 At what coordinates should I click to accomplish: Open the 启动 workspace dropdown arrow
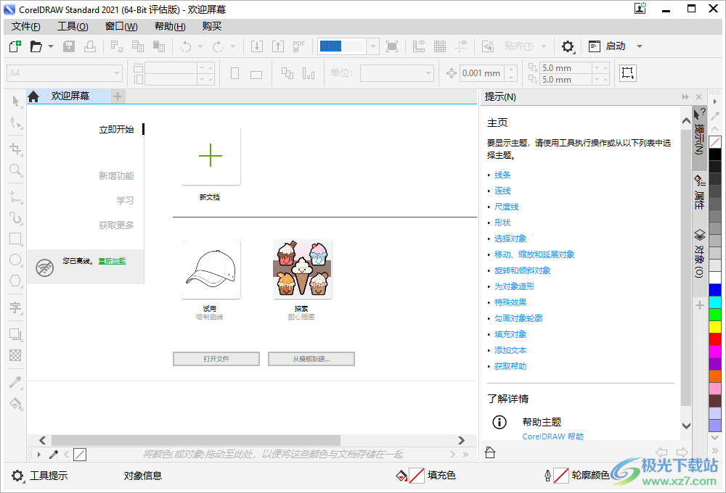click(640, 46)
